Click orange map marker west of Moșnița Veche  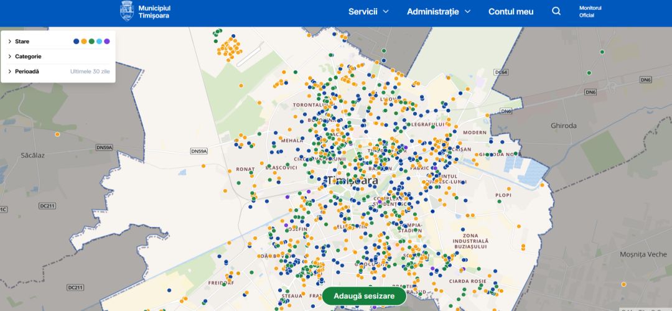[624, 284]
